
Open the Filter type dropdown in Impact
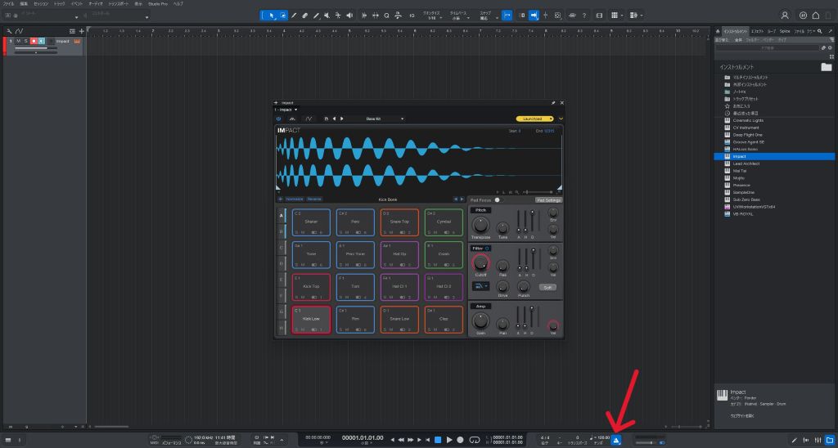(481, 286)
